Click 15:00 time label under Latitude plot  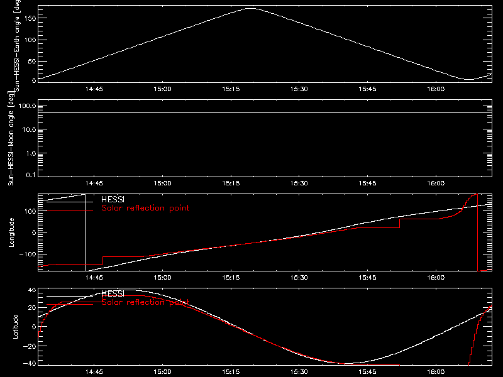click(x=162, y=372)
